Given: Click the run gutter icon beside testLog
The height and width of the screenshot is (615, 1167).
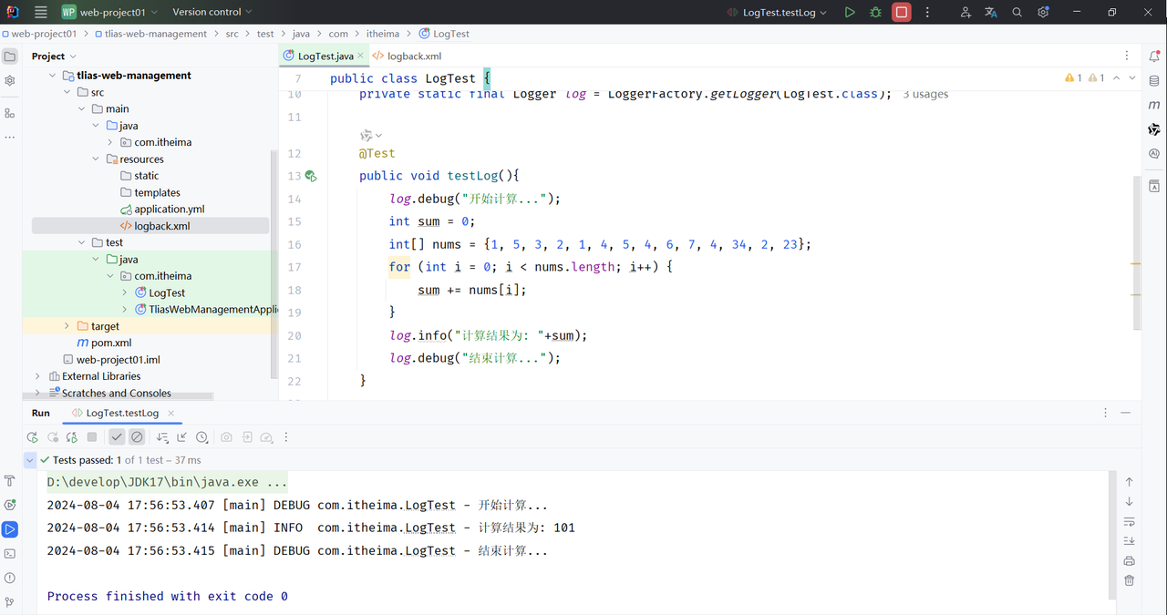Looking at the screenshot, I should 311,176.
